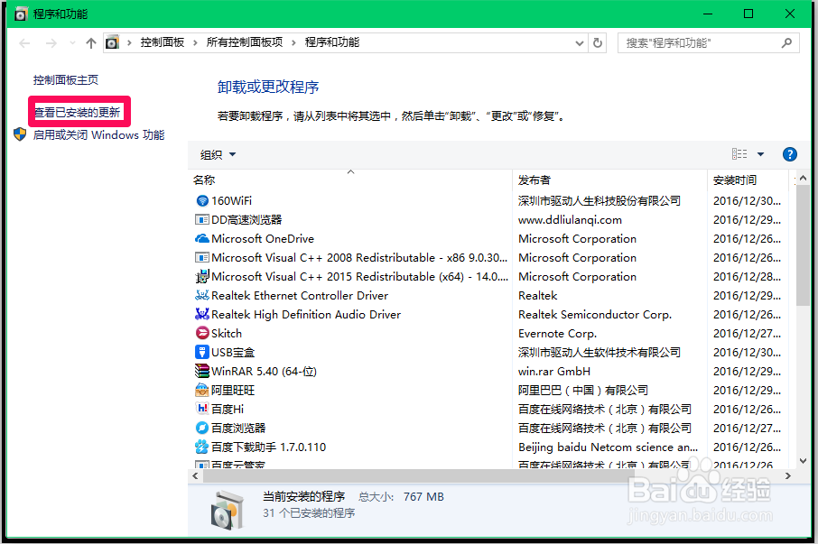Click the installed programs disc thumbnail
Screen dimensions: 818x544
click(227, 510)
